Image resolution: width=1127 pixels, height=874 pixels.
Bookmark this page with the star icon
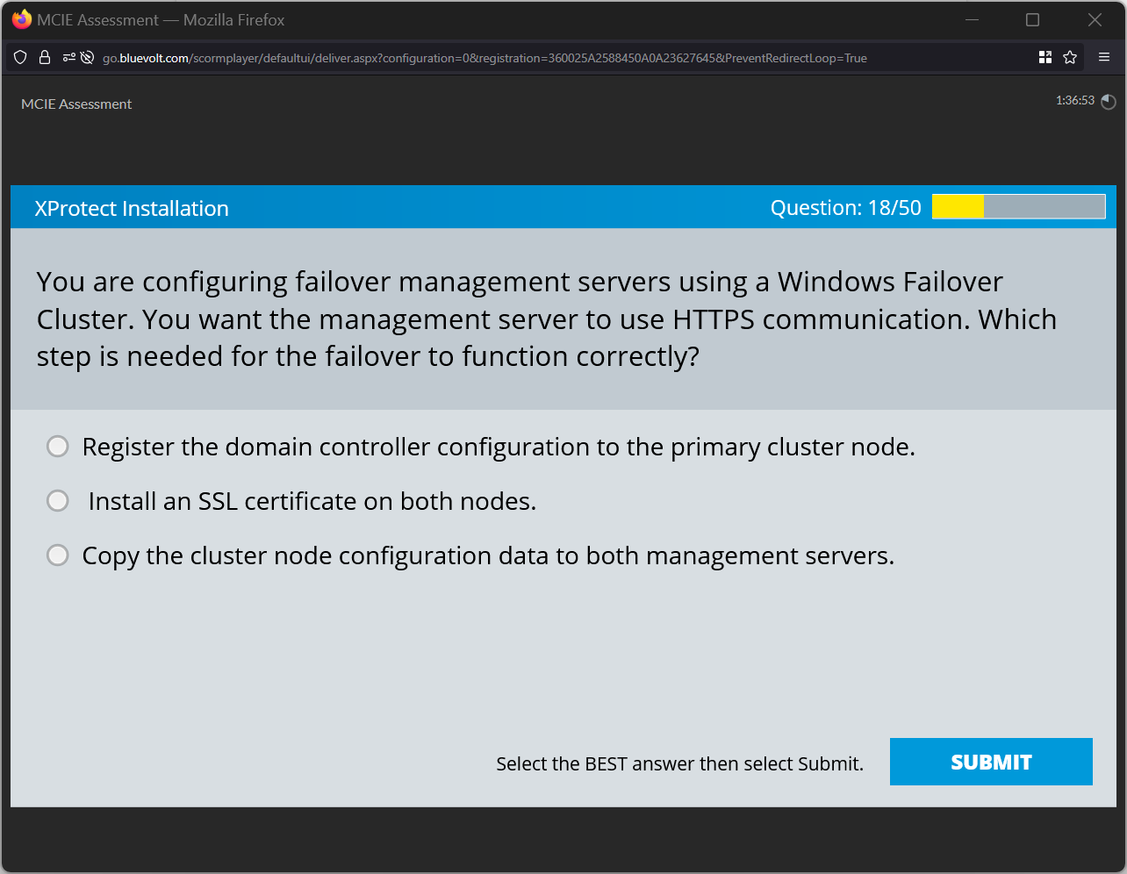1070,57
